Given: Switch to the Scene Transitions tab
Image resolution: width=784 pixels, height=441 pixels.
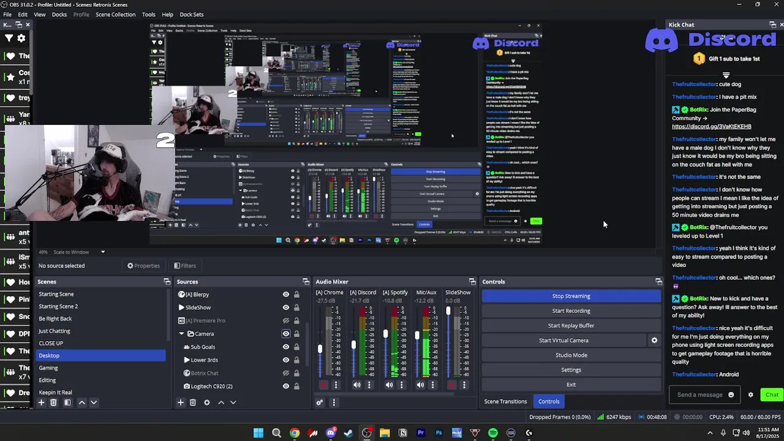Looking at the screenshot, I should (x=505, y=401).
